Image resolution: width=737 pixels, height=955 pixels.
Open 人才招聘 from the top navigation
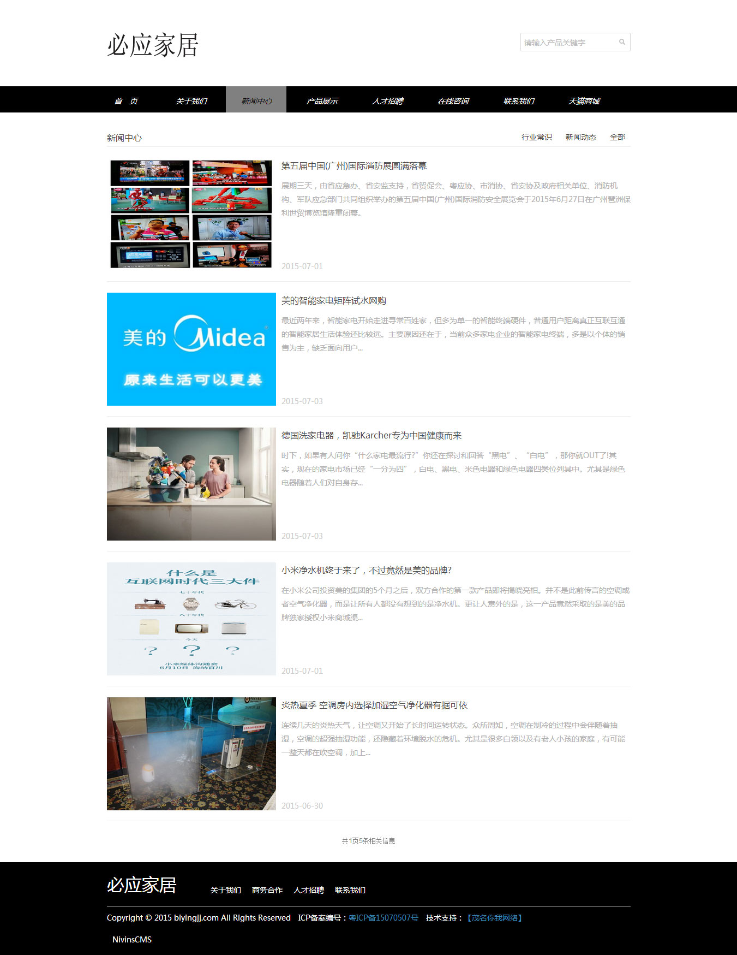387,100
